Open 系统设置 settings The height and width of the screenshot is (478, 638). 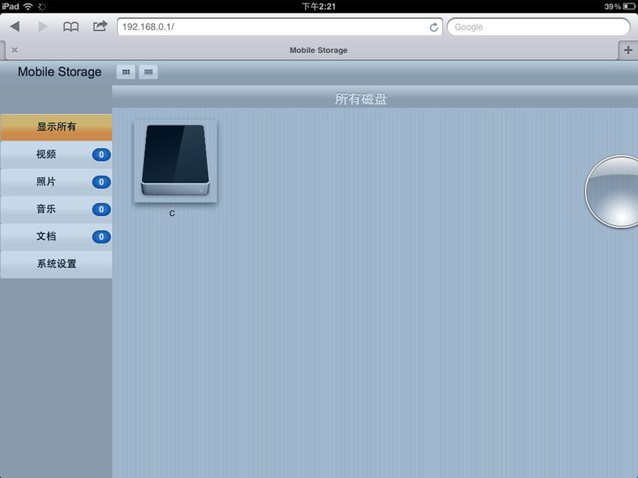[56, 264]
